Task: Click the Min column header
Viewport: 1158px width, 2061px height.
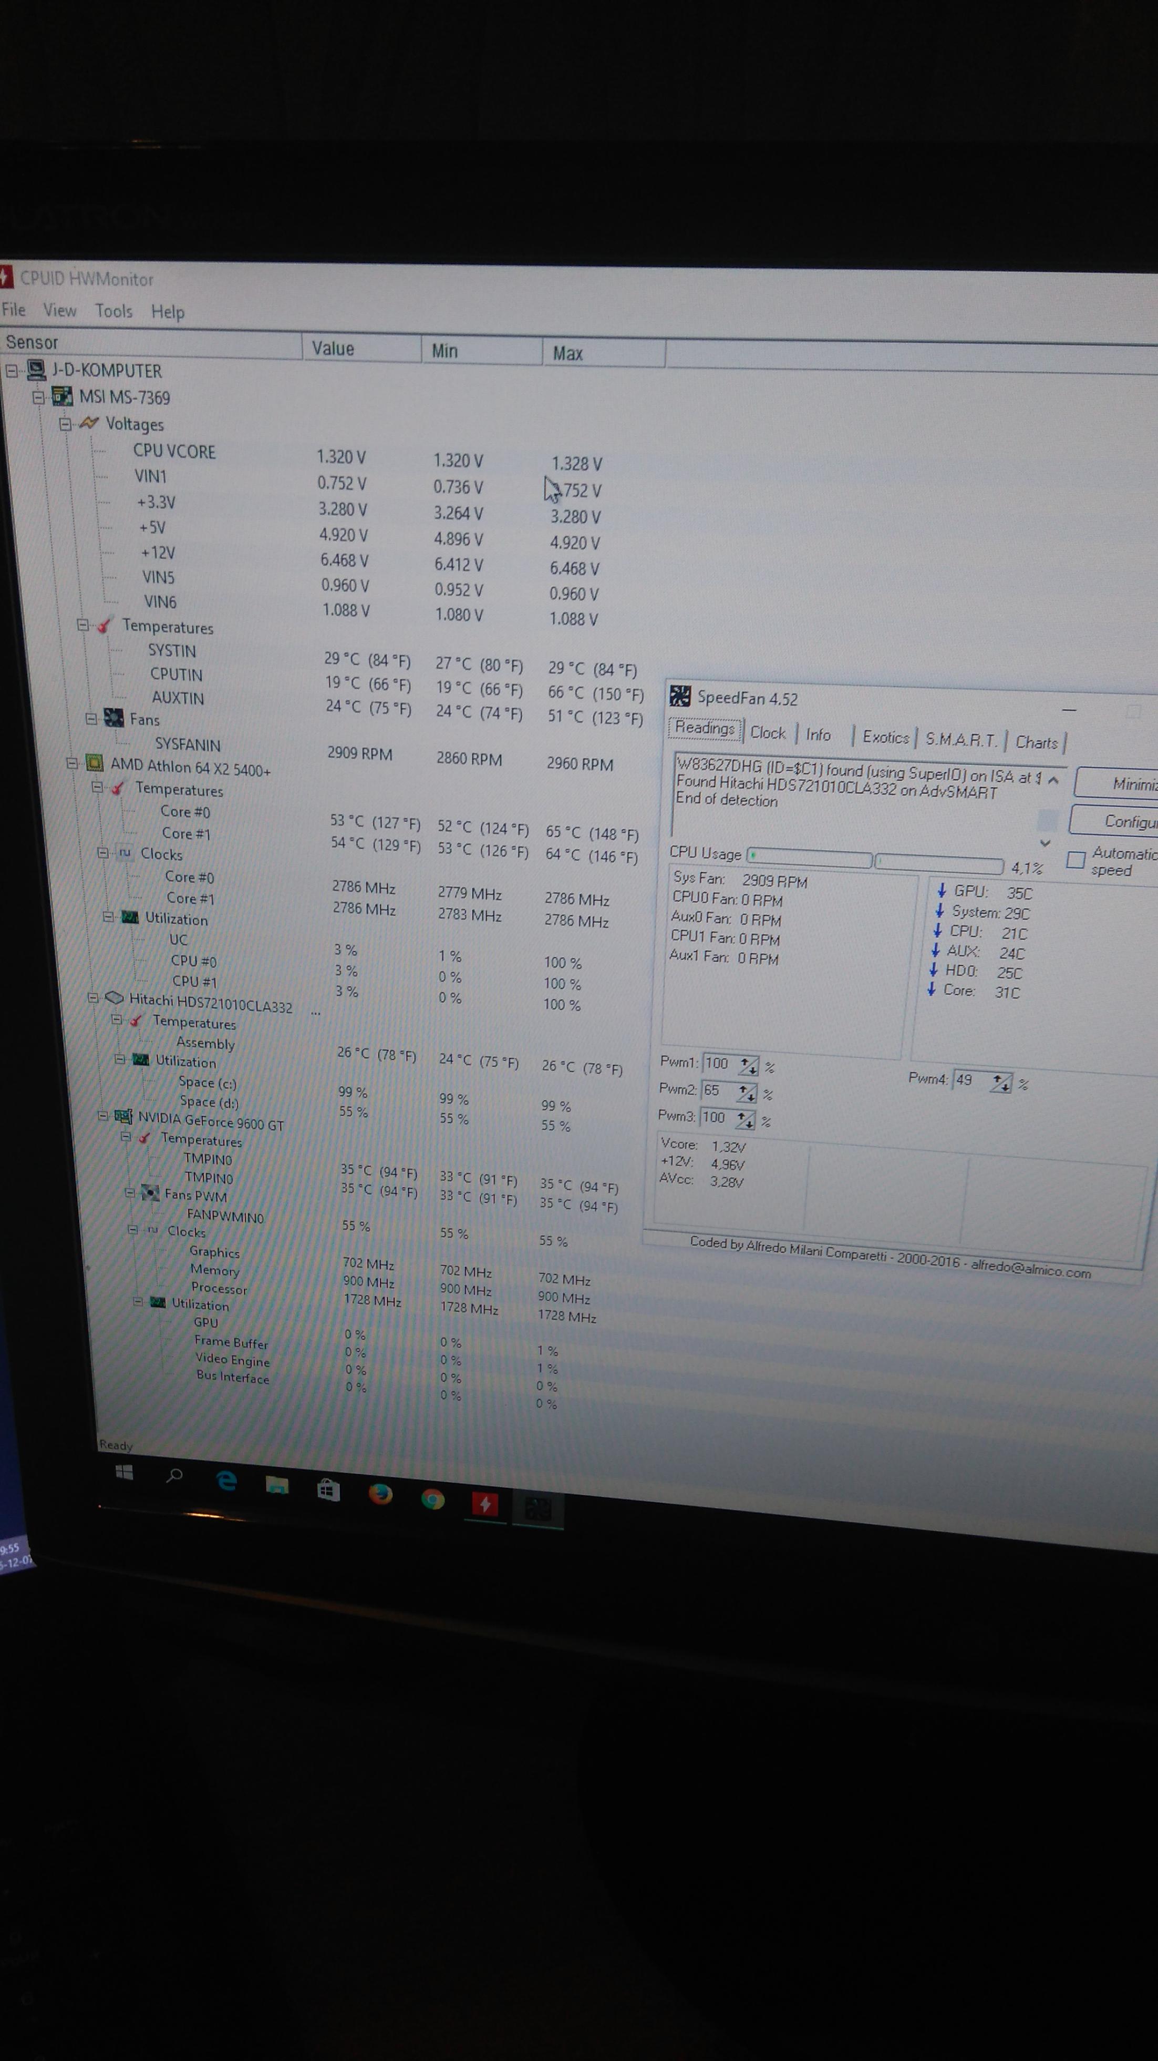Action: click(482, 351)
